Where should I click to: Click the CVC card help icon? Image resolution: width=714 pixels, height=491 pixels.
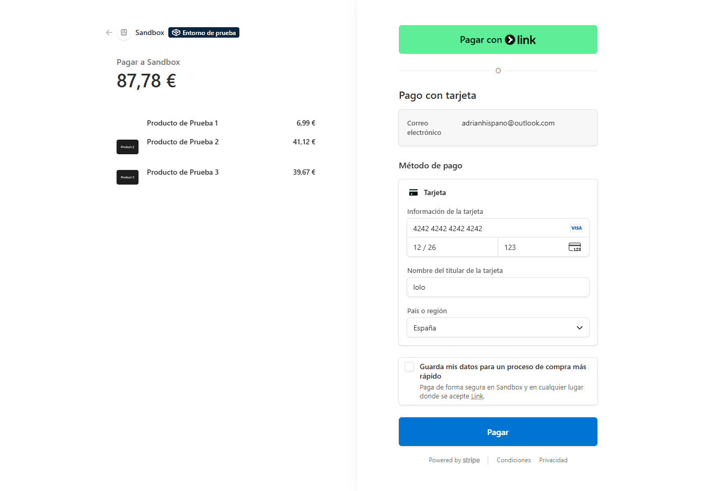click(x=575, y=247)
